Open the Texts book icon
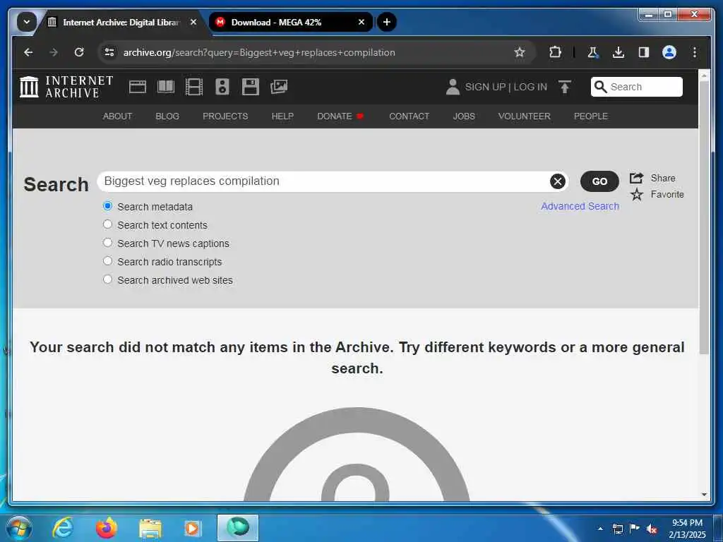The image size is (723, 542). tap(165, 87)
